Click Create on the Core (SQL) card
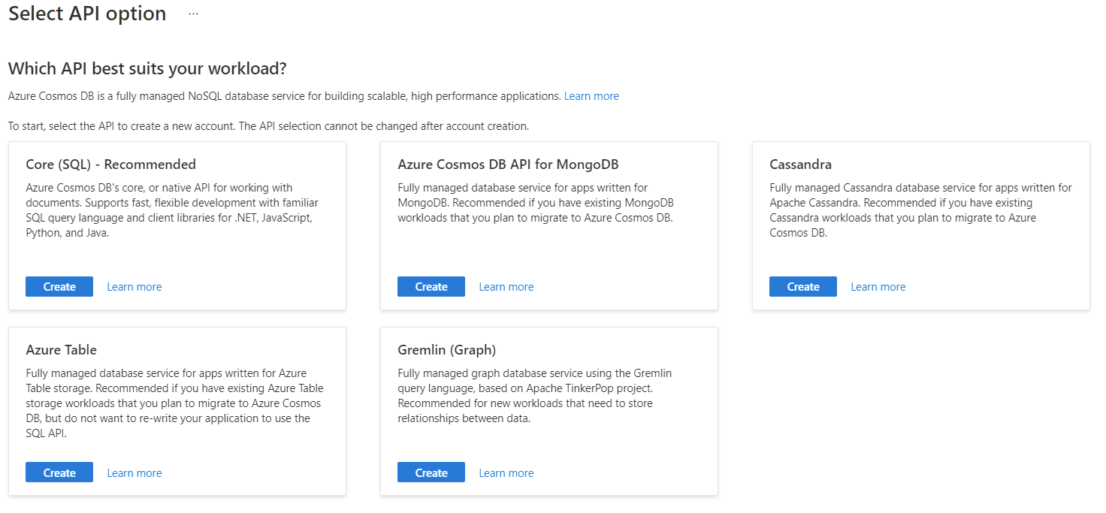This screenshot has width=1106, height=513. point(59,286)
